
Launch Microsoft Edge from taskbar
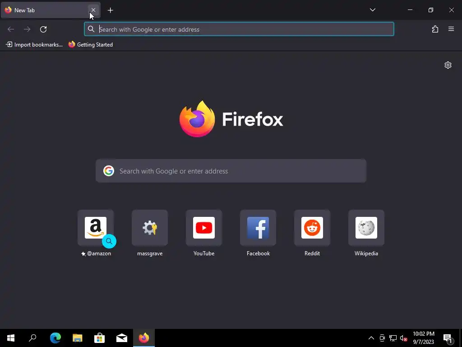pos(55,338)
